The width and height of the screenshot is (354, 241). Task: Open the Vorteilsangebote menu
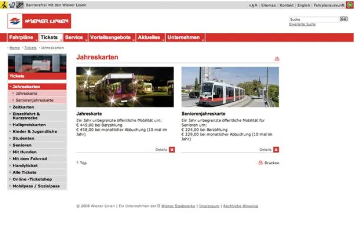coord(112,38)
